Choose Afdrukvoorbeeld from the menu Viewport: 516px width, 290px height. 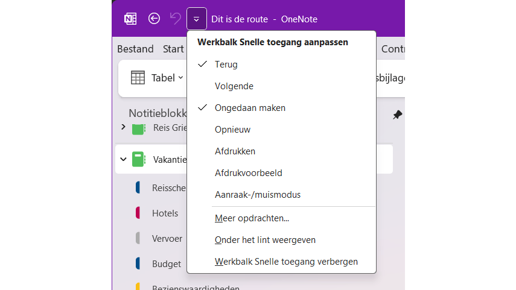pyautogui.click(x=248, y=173)
